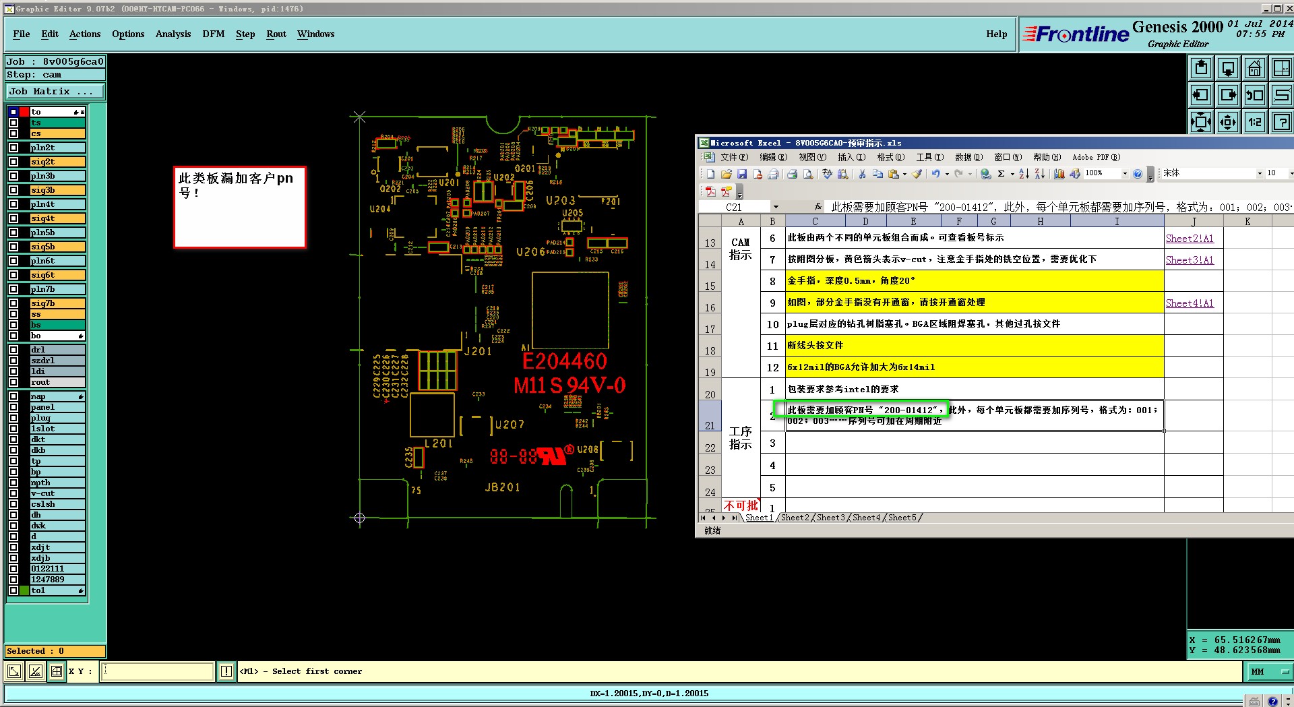Image resolution: width=1294 pixels, height=707 pixels.
Task: Open the MM units dropdown
Action: [1270, 671]
